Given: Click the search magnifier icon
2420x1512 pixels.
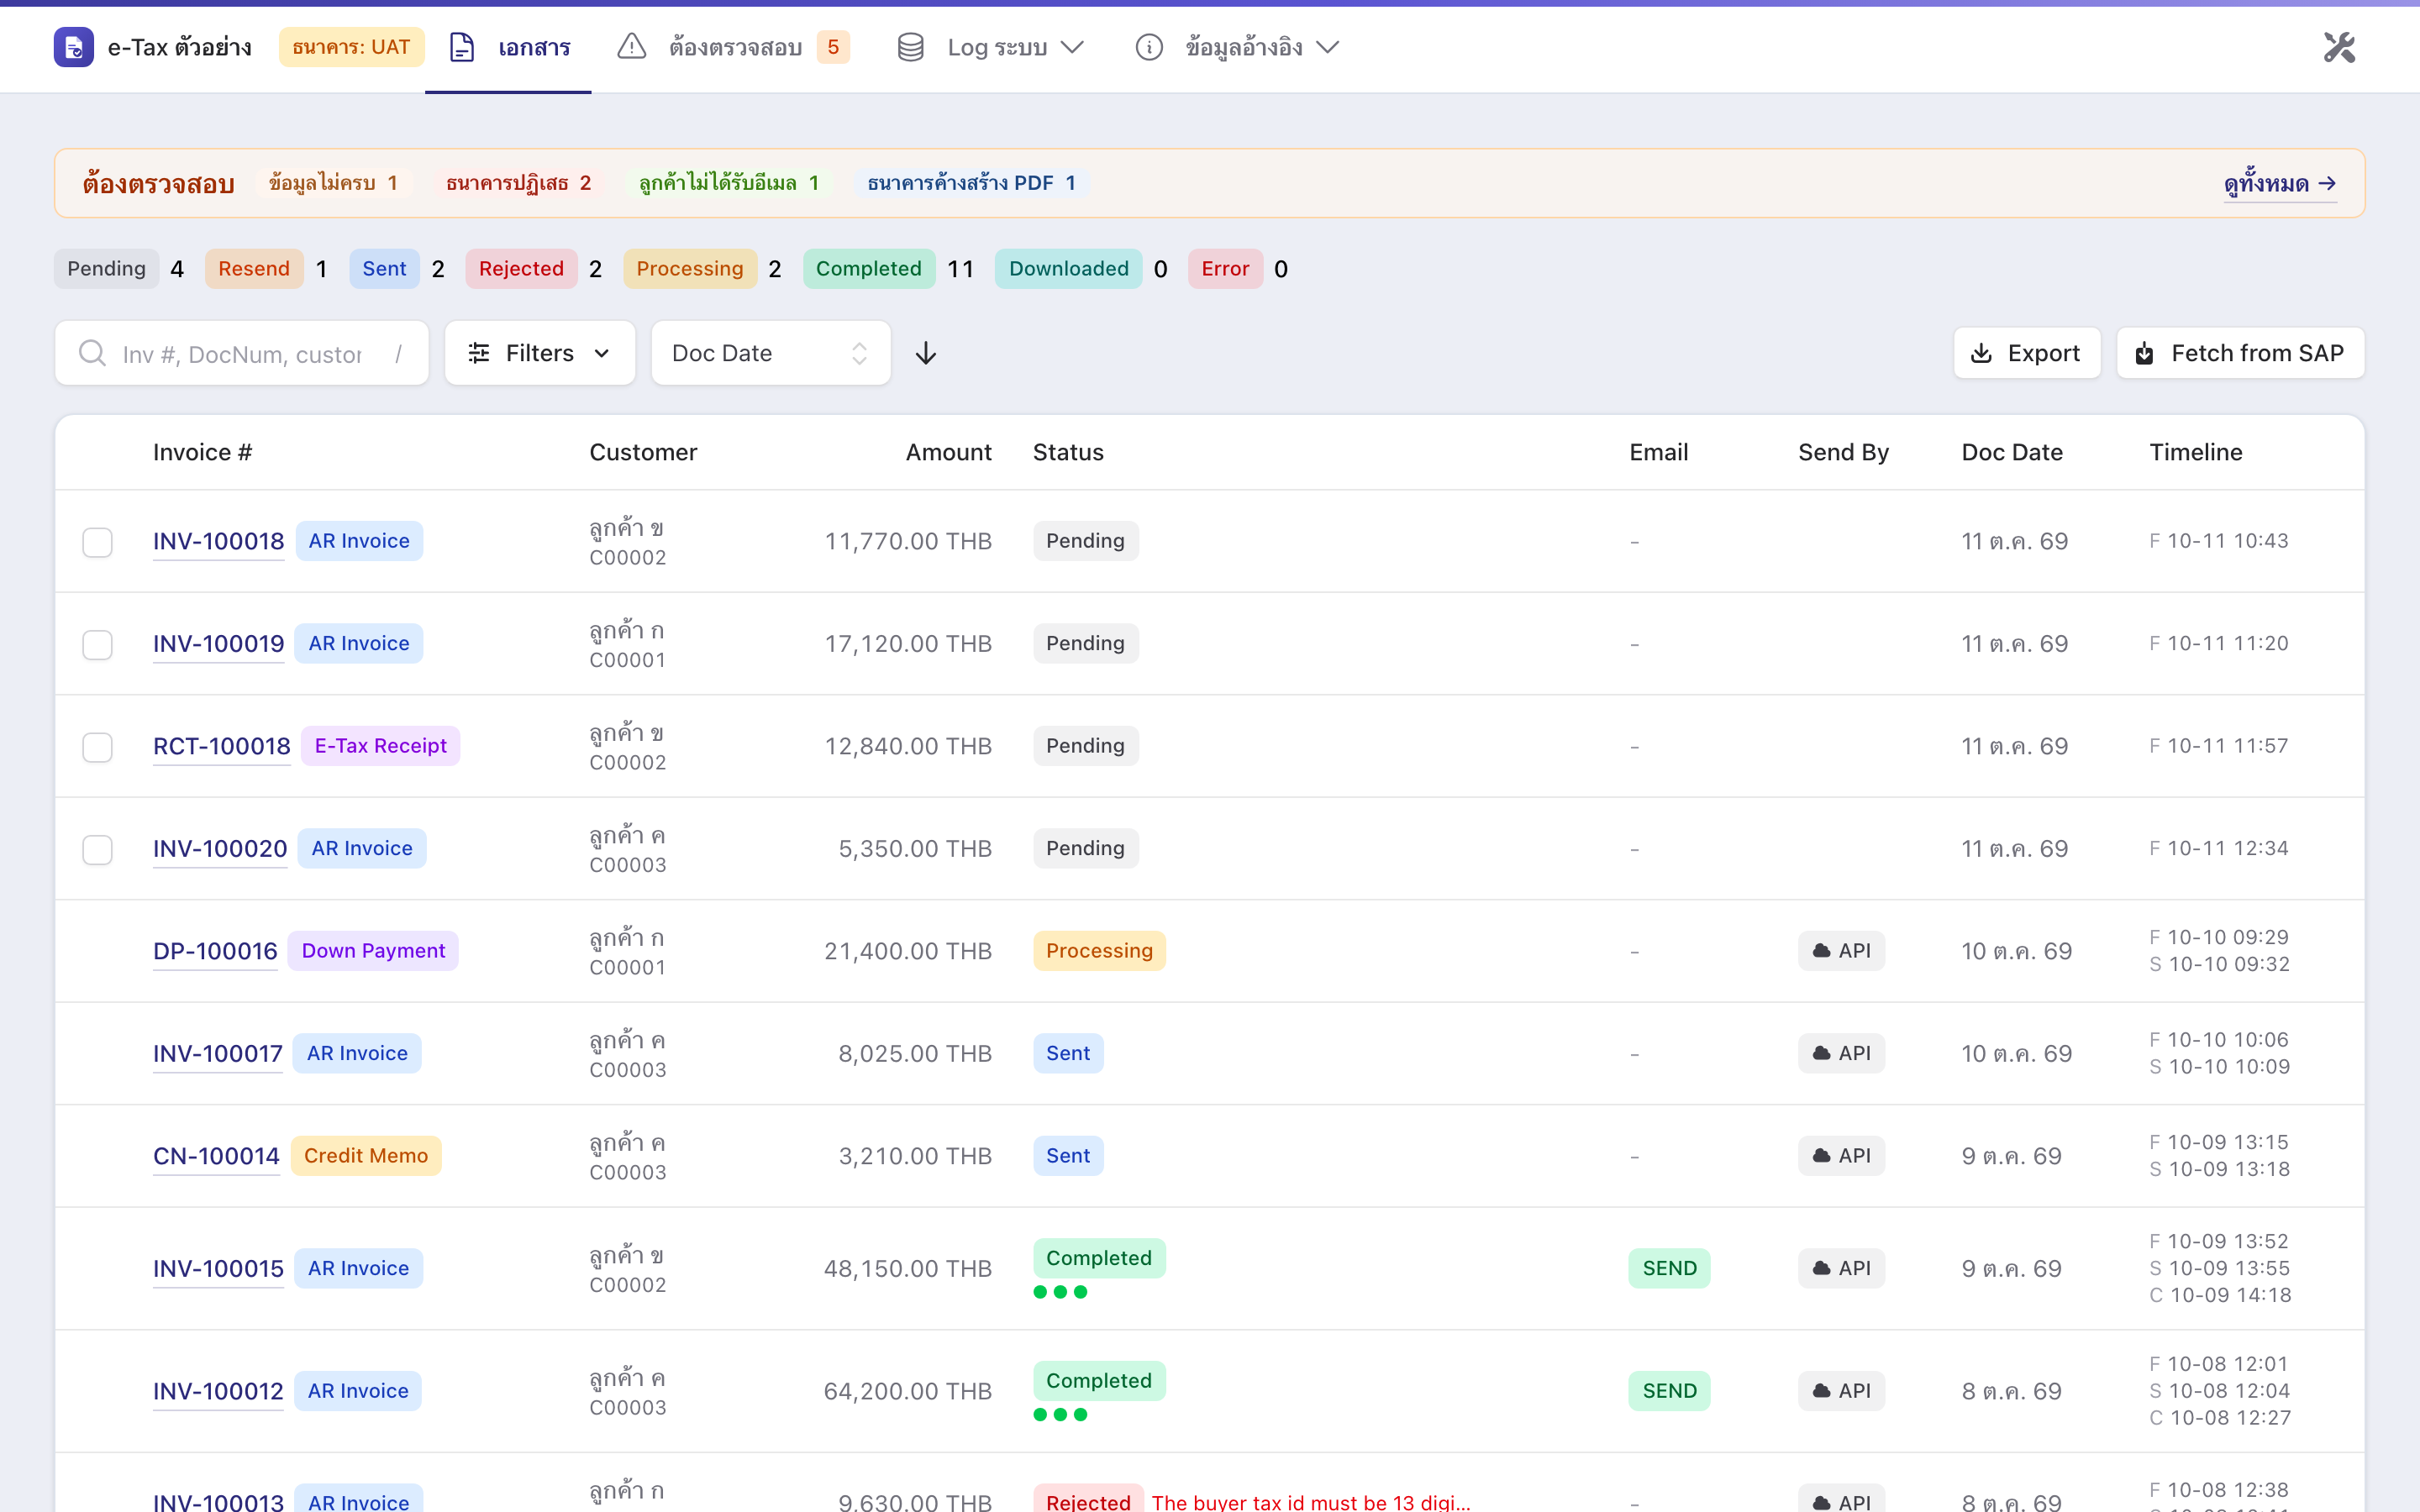Looking at the screenshot, I should pos(92,353).
